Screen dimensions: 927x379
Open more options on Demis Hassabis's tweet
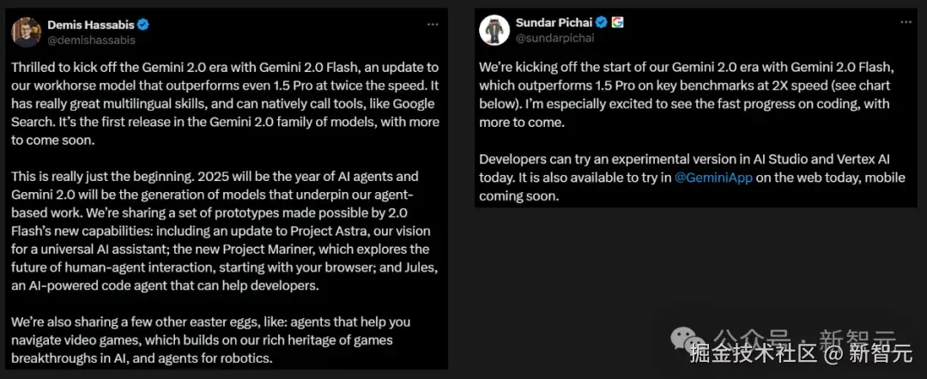[433, 25]
